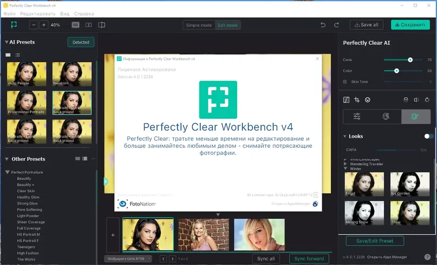Redo the last adjustment
Screen dimensions: 437x265
point(336,25)
